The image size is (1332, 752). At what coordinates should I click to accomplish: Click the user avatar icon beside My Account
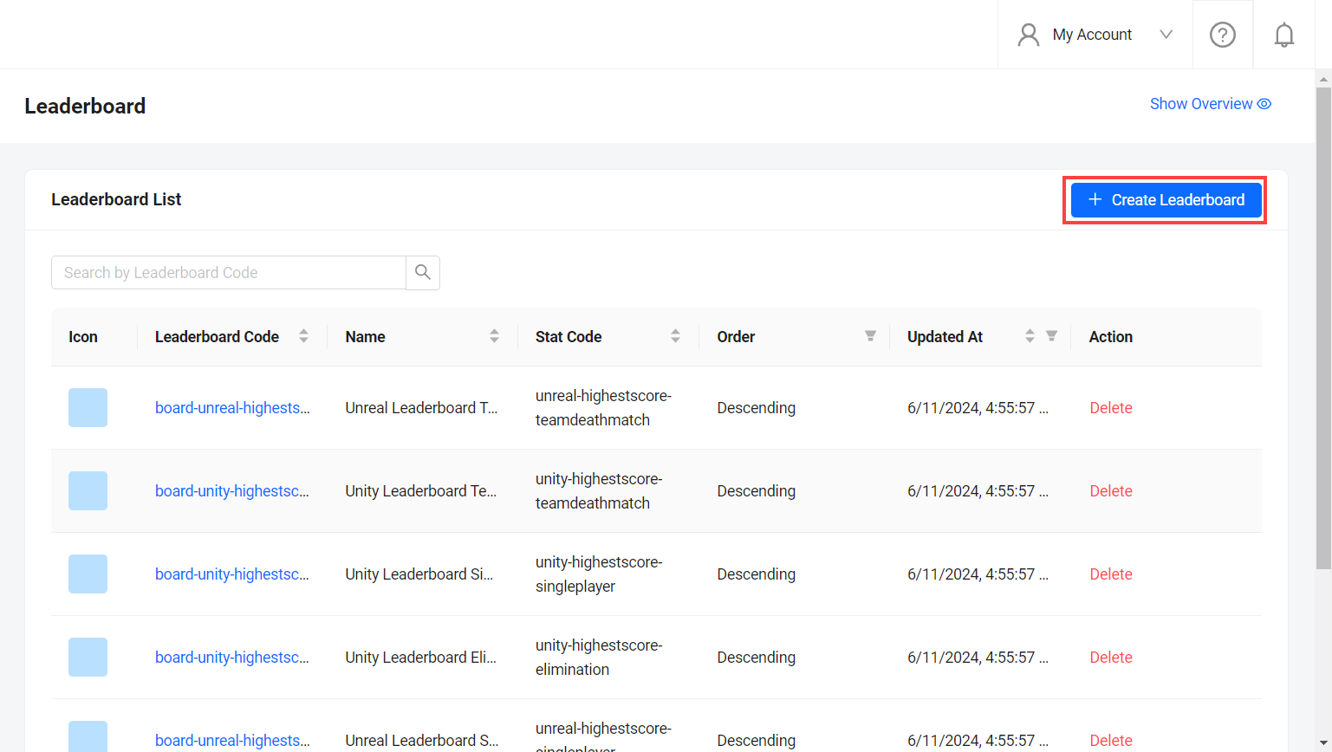1028,35
